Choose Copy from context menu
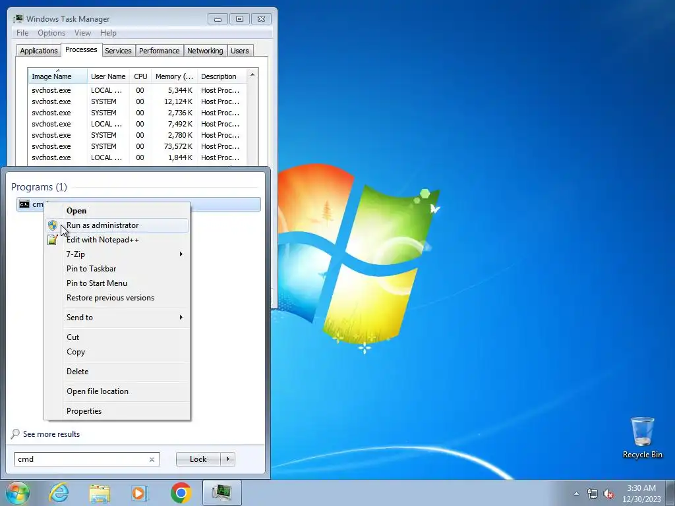 click(117, 352)
